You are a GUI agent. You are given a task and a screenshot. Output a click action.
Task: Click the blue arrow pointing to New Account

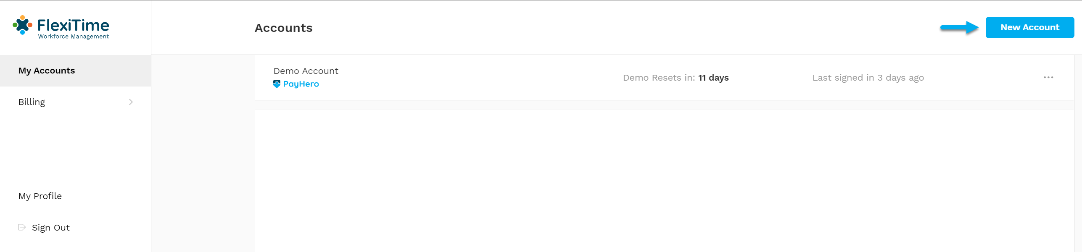[x=960, y=28]
